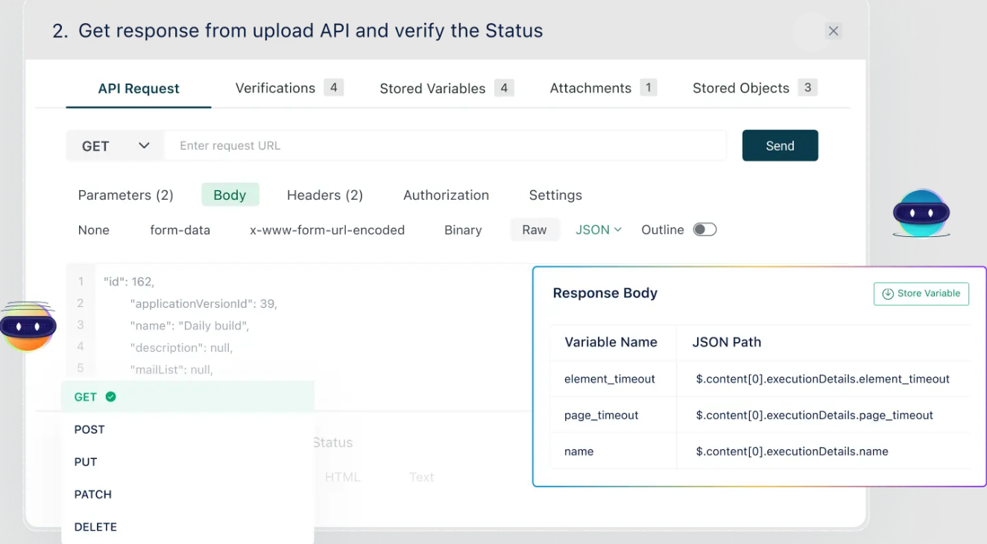This screenshot has width=987, height=544.
Task: Select the PATCH method option
Action: coord(92,494)
